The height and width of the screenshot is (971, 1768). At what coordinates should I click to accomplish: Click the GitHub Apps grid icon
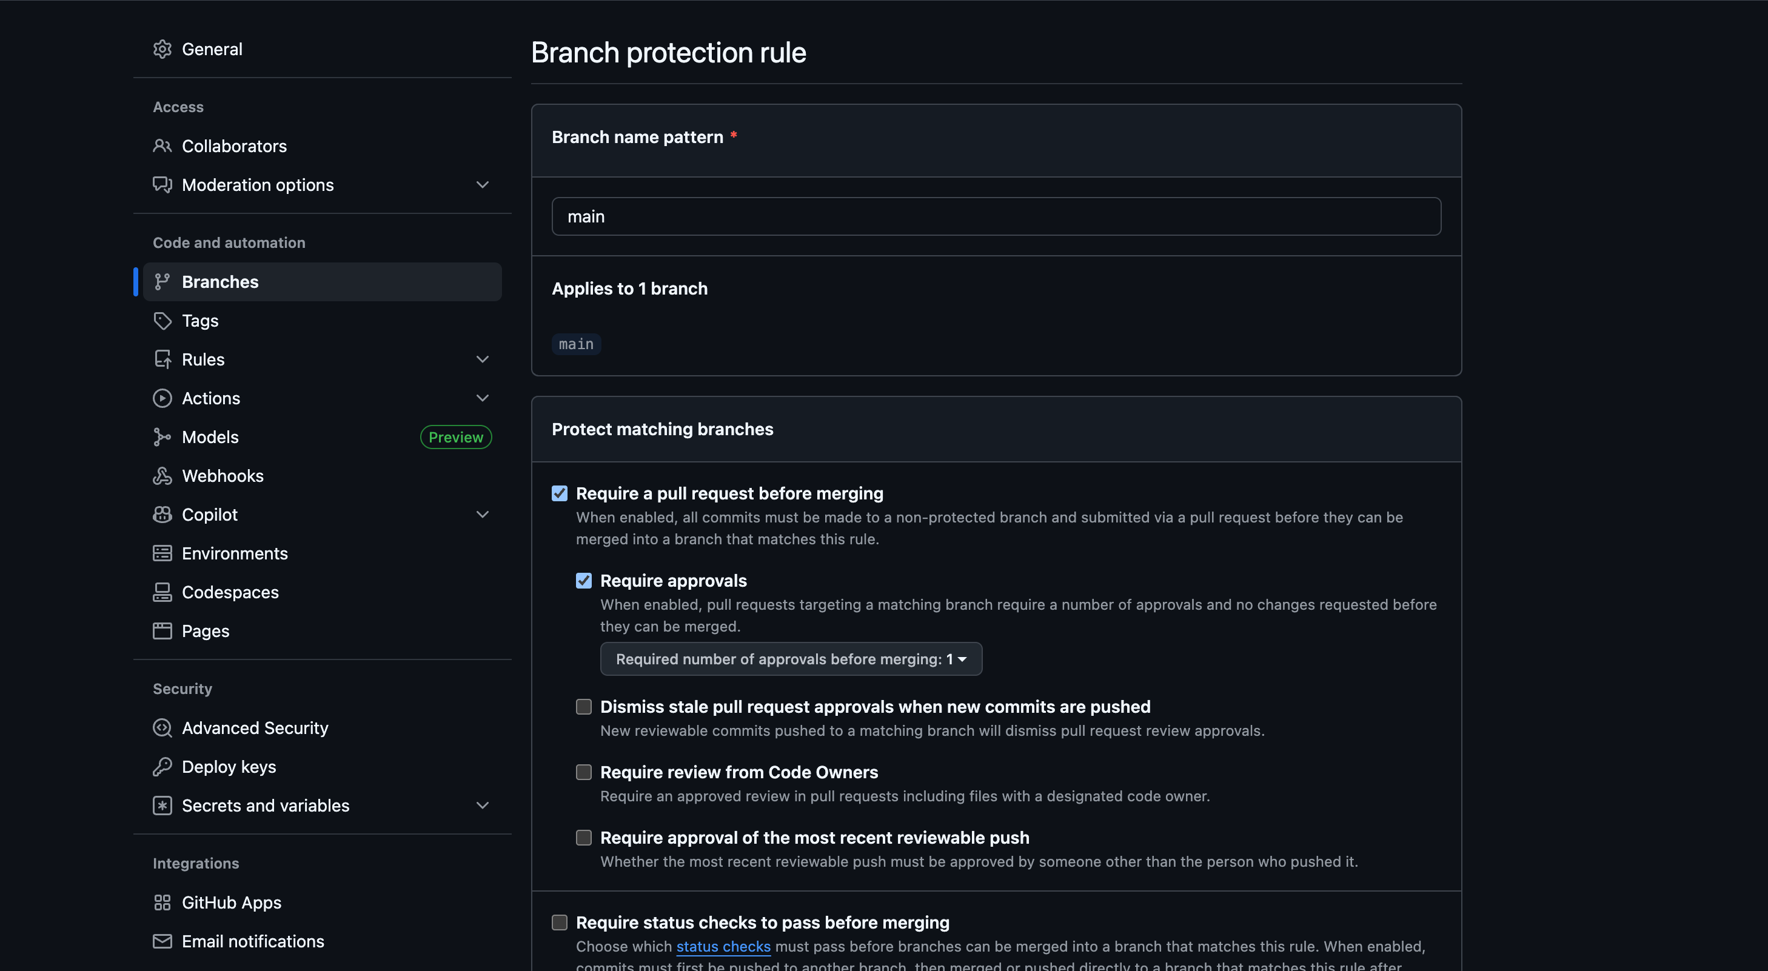(162, 903)
